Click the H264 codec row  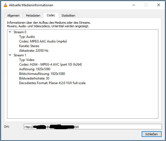pos(50,65)
